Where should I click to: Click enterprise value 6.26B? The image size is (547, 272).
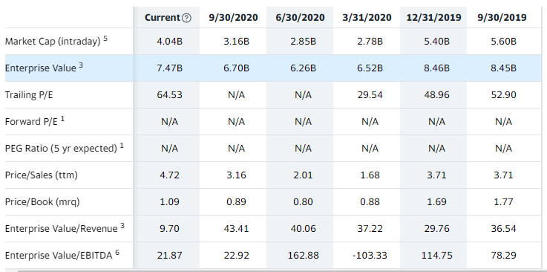pyautogui.click(x=303, y=68)
